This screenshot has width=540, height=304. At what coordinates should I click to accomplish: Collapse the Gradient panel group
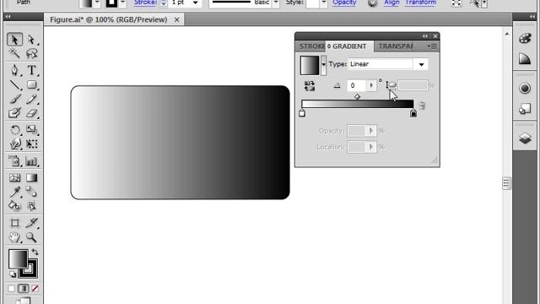[425, 36]
